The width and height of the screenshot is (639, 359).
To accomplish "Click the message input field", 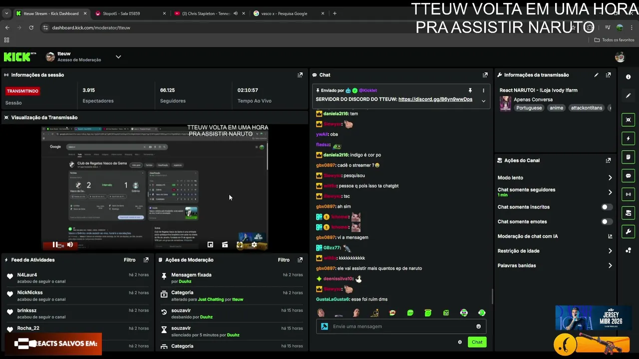I will coord(401,327).
